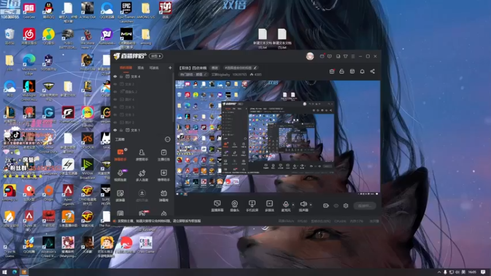The height and width of the screenshot is (276, 491).
Task: Open the settings gear beside preview controls
Action: coord(346,205)
